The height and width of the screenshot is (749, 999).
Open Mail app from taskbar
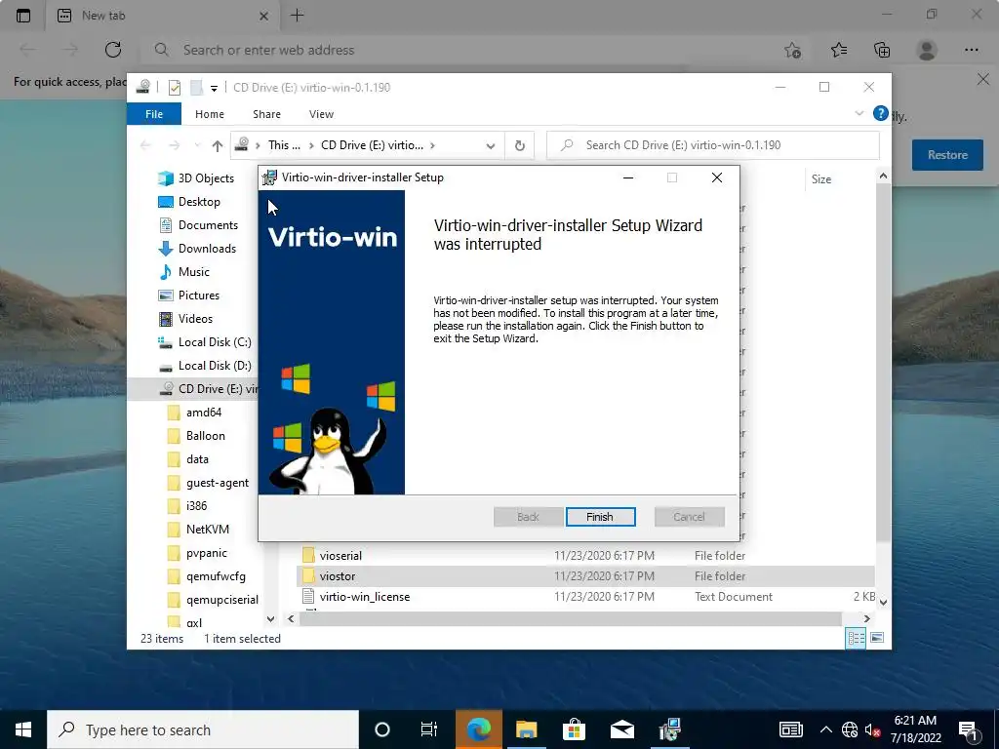point(621,729)
